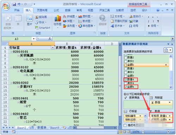Insert a symbol (Ω 符号)
Screen dimensions: 176x135
click(x=133, y=26)
